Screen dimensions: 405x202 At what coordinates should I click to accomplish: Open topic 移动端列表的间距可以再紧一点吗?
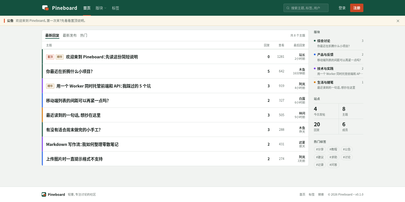(x=77, y=100)
